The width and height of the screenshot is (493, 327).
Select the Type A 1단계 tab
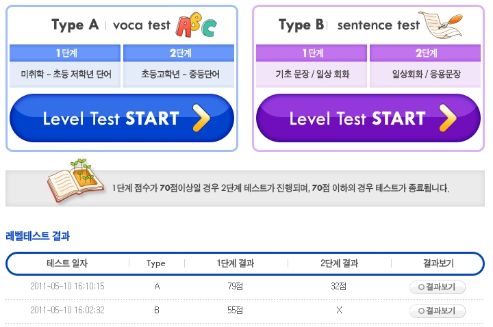point(65,53)
